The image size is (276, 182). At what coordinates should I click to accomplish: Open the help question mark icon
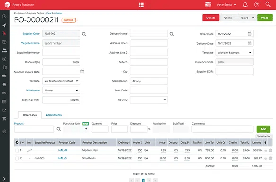coord(257,5)
